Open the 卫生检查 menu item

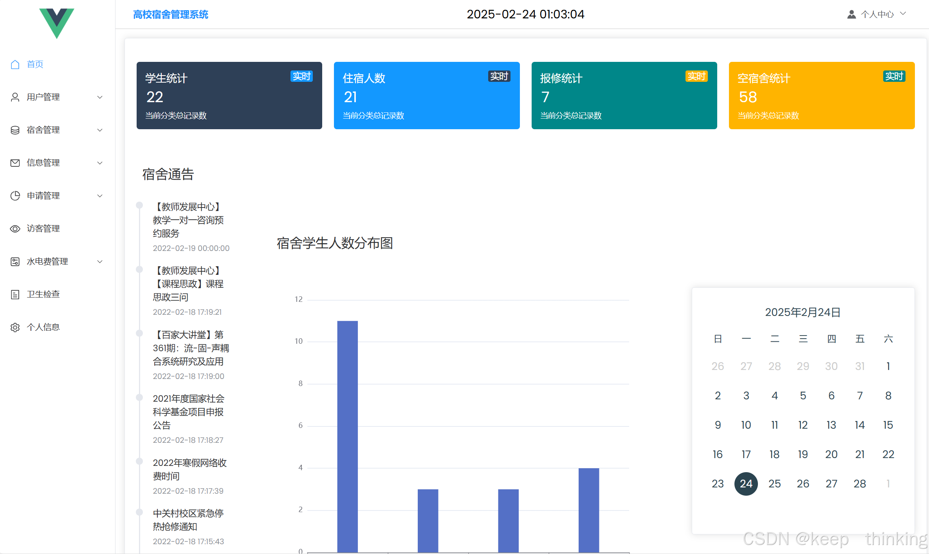[x=43, y=294]
